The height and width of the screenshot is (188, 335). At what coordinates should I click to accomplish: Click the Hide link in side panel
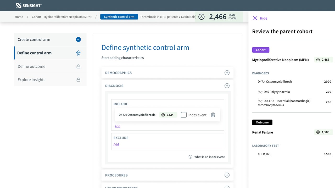(x=264, y=18)
